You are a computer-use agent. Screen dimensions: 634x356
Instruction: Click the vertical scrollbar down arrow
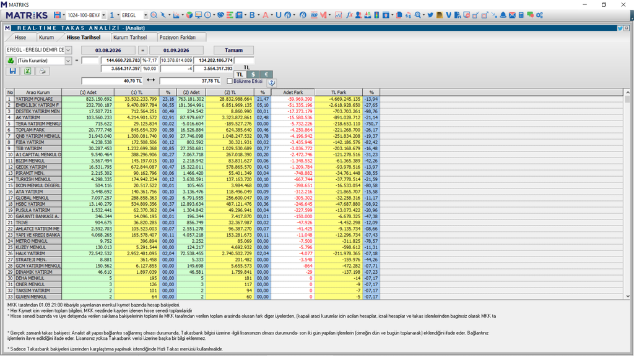point(628,296)
